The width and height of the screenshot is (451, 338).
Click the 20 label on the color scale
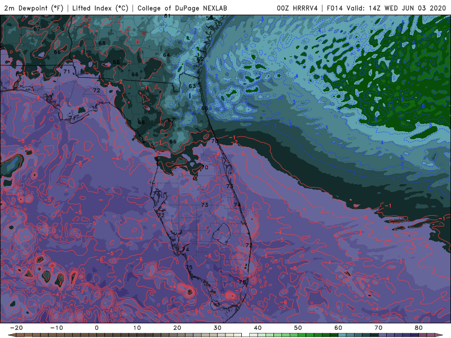click(x=177, y=328)
